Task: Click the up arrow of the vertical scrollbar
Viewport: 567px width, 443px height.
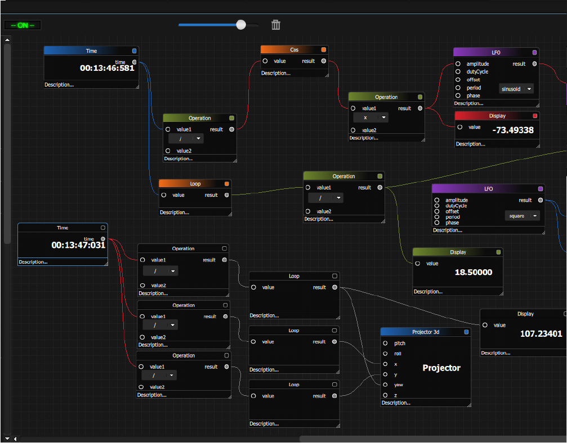Action: click(x=7, y=40)
